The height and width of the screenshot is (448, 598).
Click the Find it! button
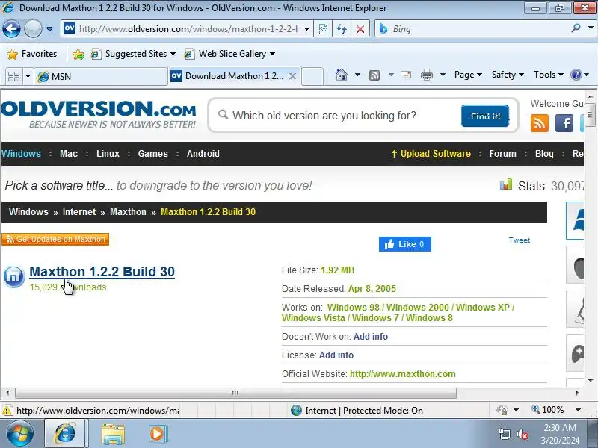pos(485,116)
